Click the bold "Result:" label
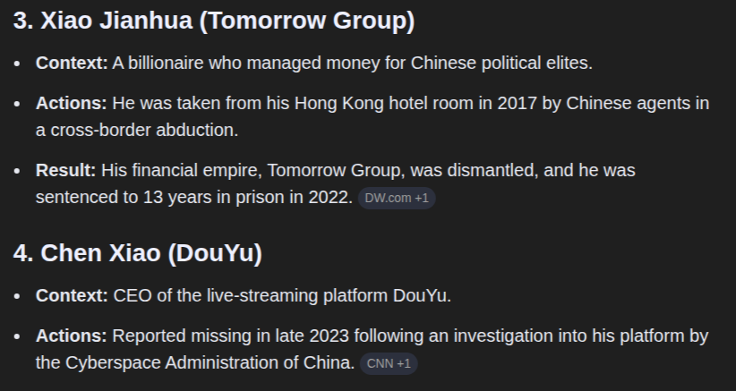The image size is (736, 391). pyautogui.click(x=66, y=170)
